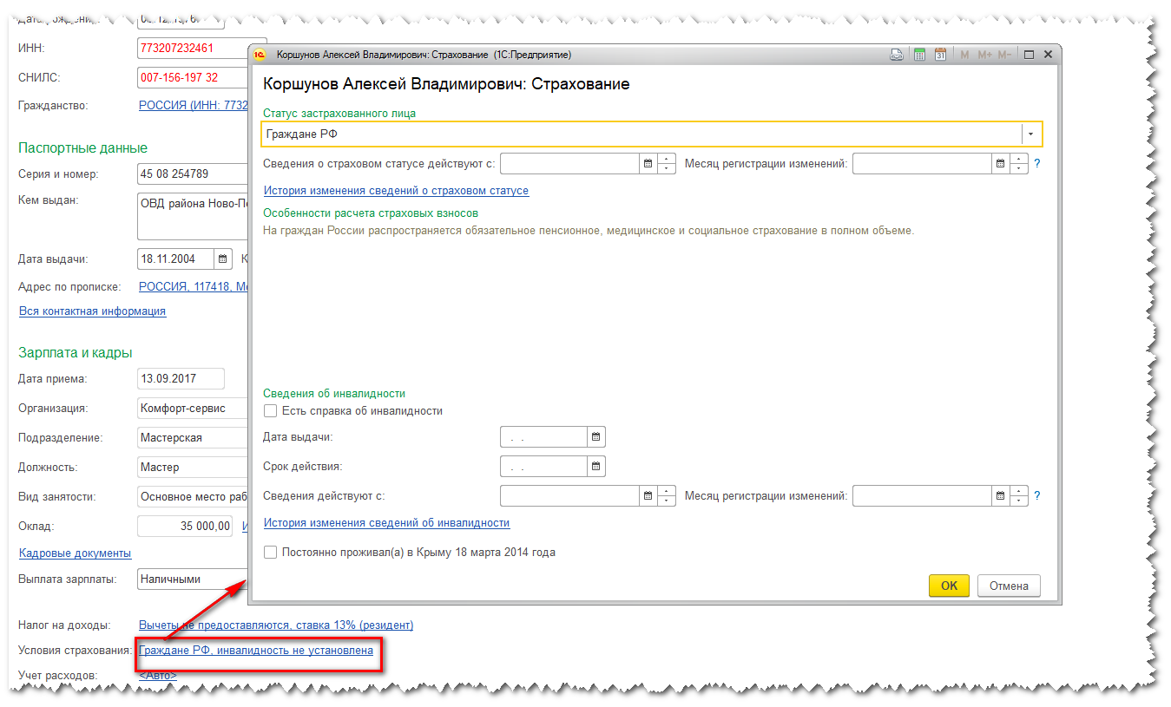
Task: Open the calendar icon showing 31
Action: pyautogui.click(x=940, y=55)
